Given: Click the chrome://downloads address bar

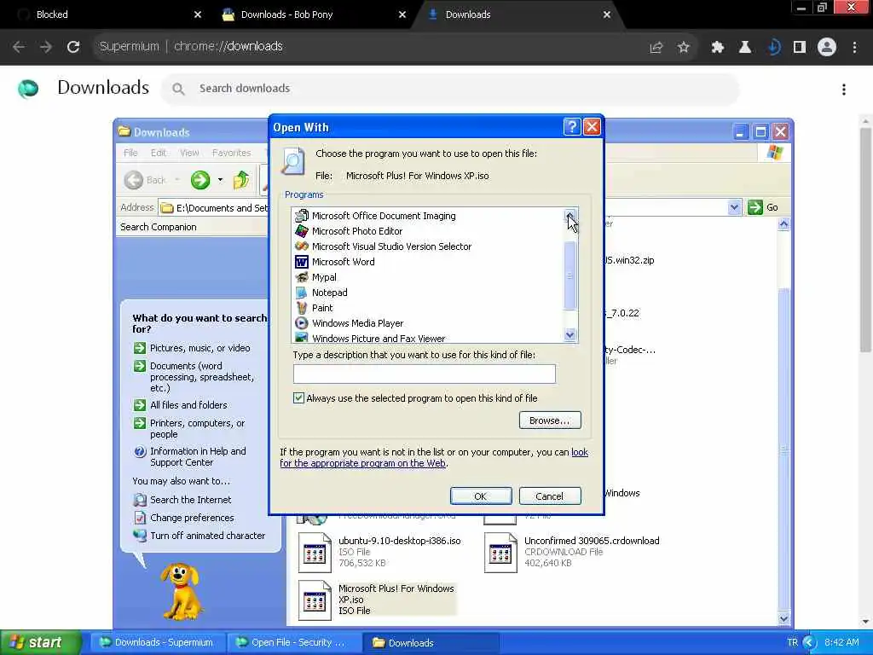Looking at the screenshot, I should click(x=367, y=47).
